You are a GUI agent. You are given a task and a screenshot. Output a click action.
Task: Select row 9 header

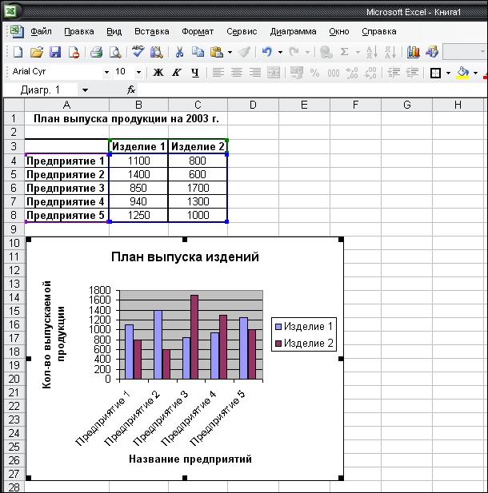pyautogui.click(x=14, y=229)
